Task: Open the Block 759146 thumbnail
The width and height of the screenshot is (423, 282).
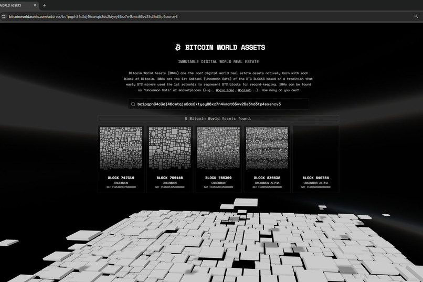Action: pos(170,148)
